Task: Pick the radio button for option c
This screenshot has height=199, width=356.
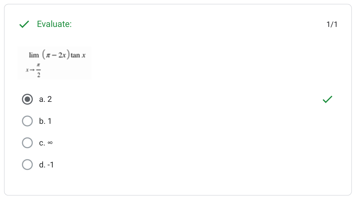Action: point(27,143)
